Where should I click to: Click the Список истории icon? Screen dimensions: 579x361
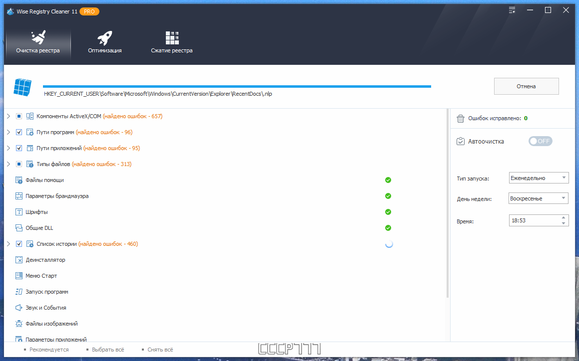30,244
